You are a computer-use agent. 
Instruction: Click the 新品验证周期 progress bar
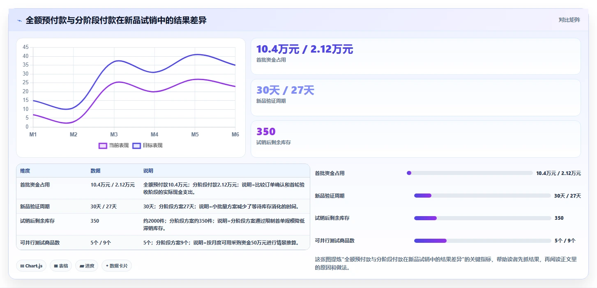click(482, 196)
